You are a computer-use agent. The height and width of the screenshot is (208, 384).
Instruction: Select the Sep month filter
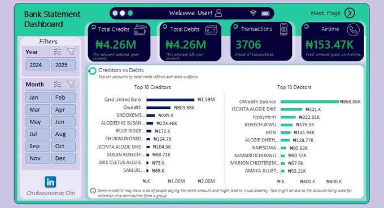pos(37,146)
